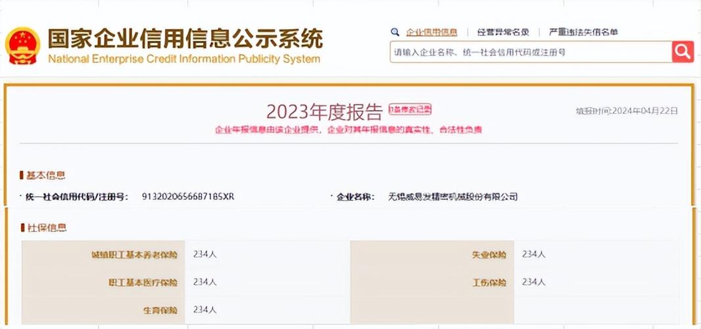Focus the enterprise name search input field
The width and height of the screenshot is (701, 329).
click(x=531, y=52)
